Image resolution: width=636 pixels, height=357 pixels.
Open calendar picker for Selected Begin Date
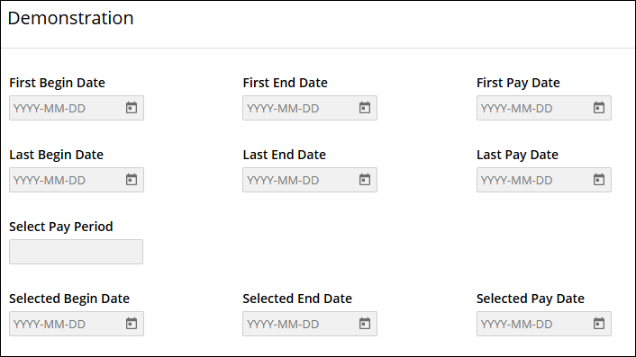pos(131,324)
